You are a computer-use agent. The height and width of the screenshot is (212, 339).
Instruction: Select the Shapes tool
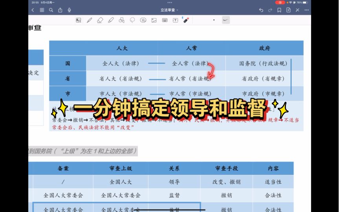click(121, 20)
